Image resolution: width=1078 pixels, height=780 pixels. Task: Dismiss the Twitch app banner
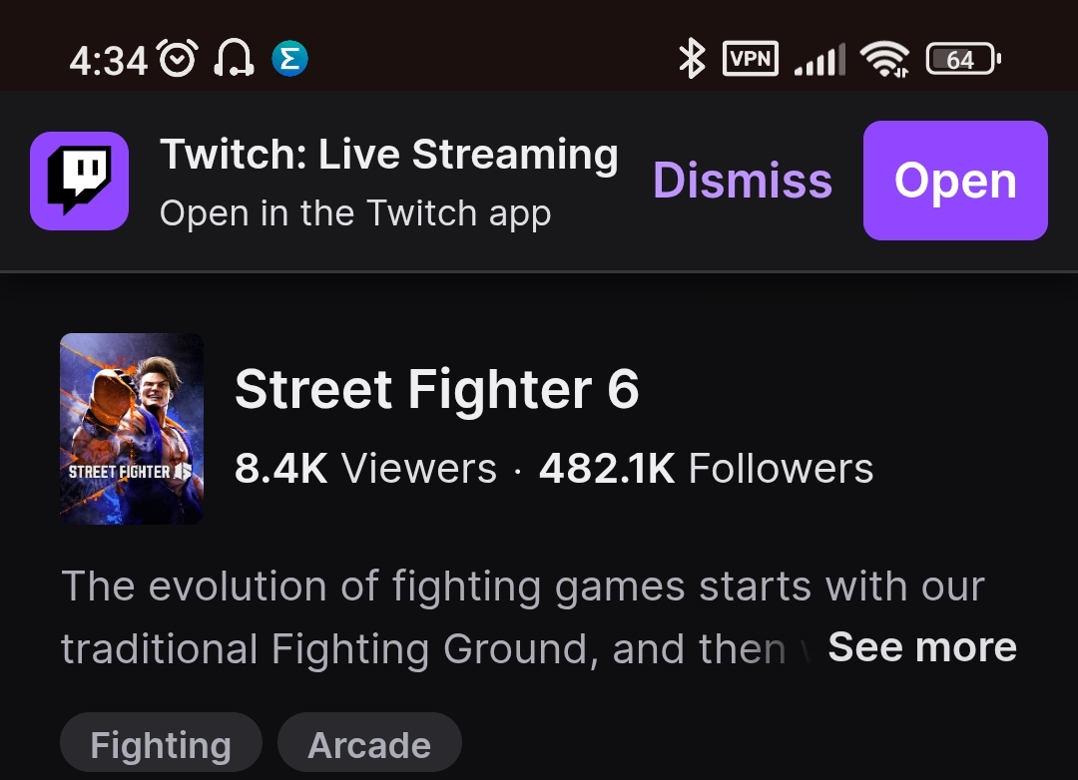pos(742,181)
